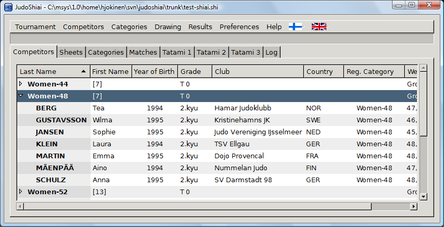Expand the Women-52 category row
The width and height of the screenshot is (444, 227).
tap(21, 192)
